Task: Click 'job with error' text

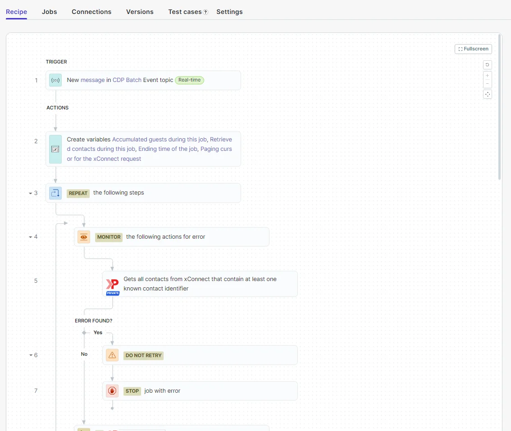Action: pos(162,390)
